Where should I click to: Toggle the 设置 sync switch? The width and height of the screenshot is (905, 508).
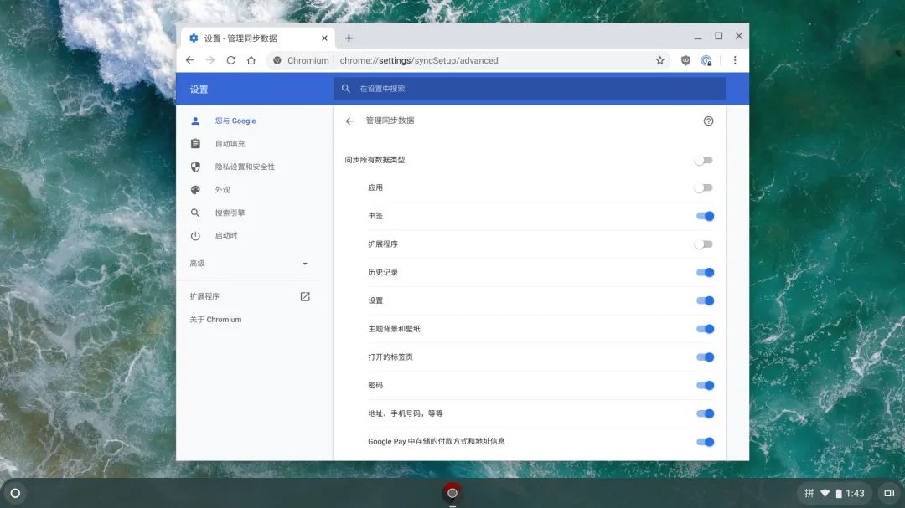(x=705, y=300)
